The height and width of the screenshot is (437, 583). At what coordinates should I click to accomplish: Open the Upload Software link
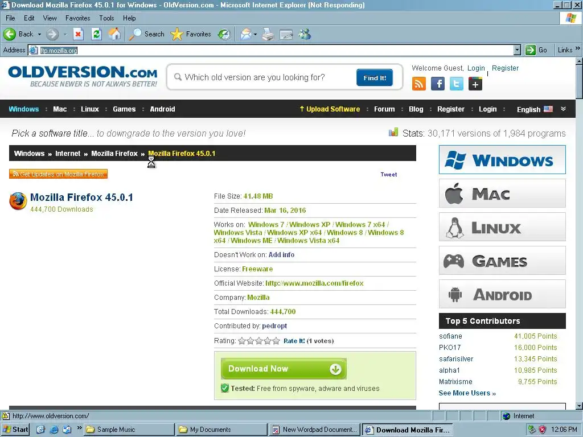coord(330,109)
